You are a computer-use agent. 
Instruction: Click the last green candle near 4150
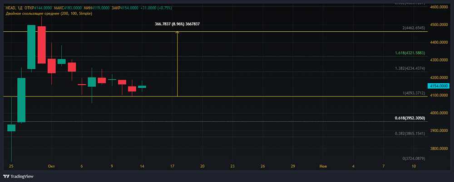coord(142,86)
